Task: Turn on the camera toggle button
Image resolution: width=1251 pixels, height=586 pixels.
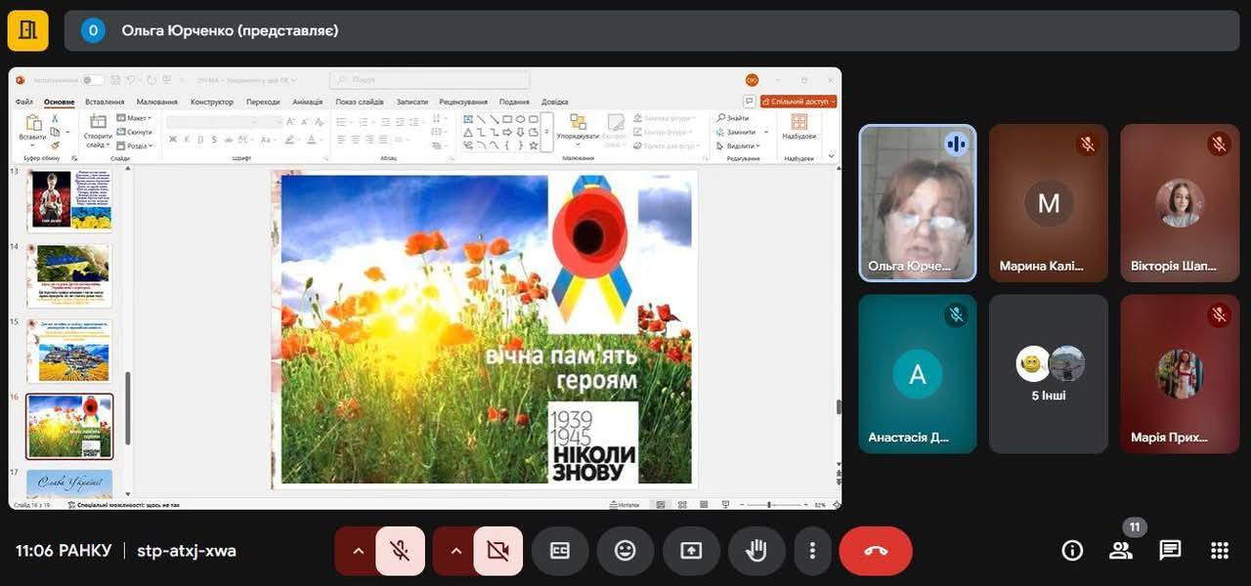Action: (x=497, y=551)
